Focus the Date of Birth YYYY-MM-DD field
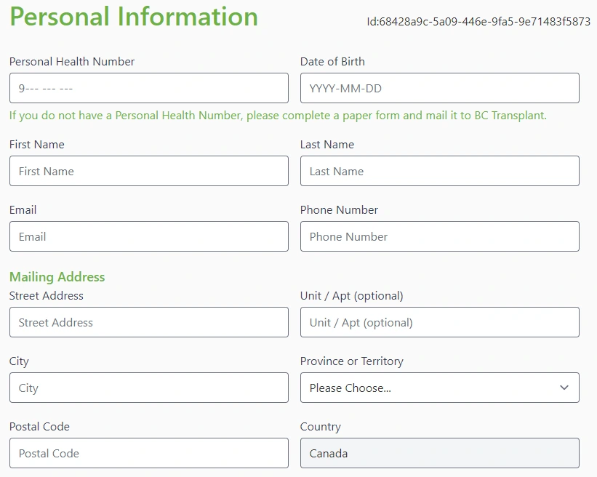This screenshot has height=477, width=597. [x=439, y=88]
